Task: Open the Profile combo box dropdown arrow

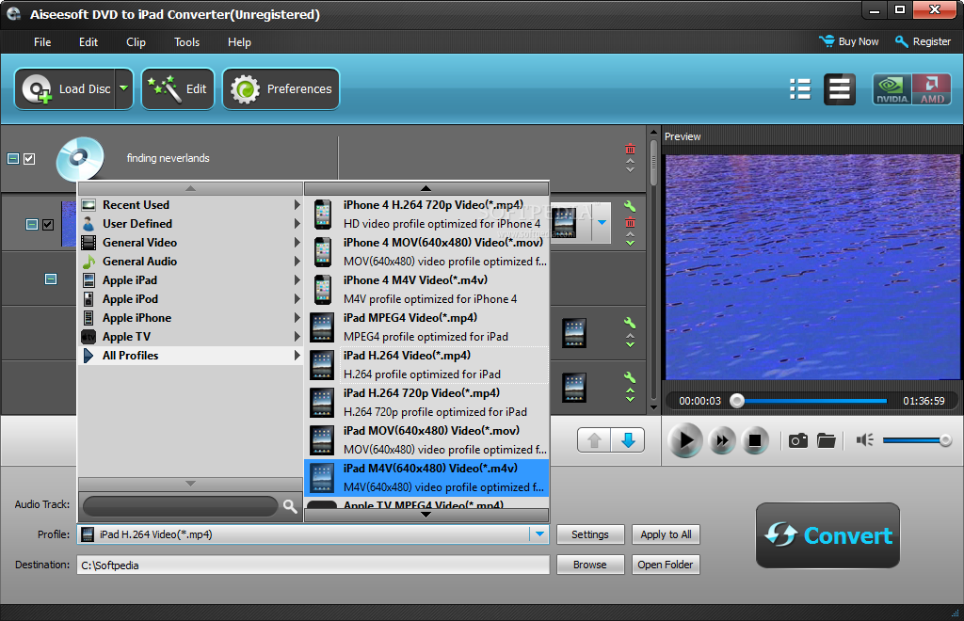Action: point(539,534)
